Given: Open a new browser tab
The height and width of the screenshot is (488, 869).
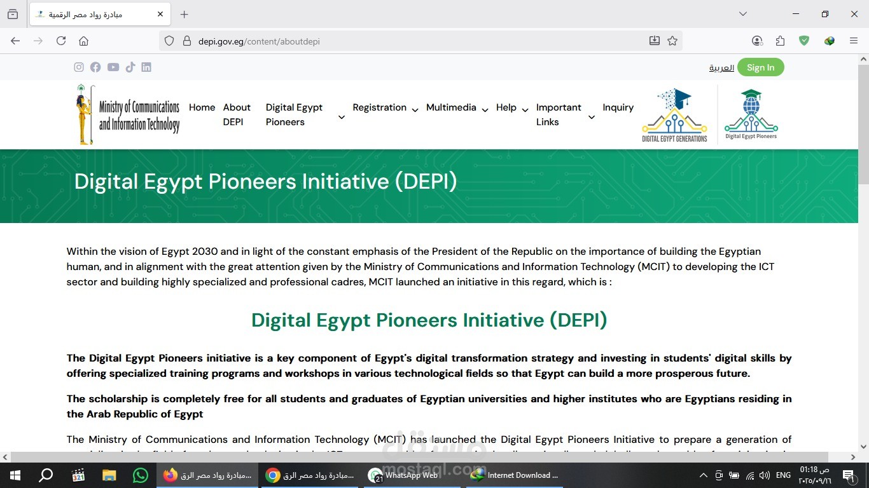Looking at the screenshot, I should point(184,14).
